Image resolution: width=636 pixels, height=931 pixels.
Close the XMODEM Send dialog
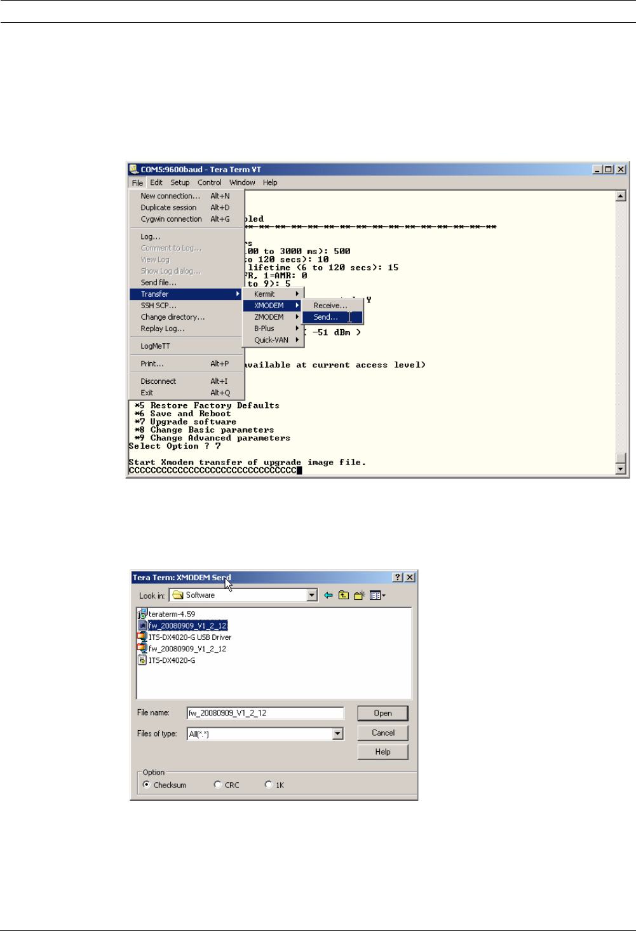coord(410,577)
